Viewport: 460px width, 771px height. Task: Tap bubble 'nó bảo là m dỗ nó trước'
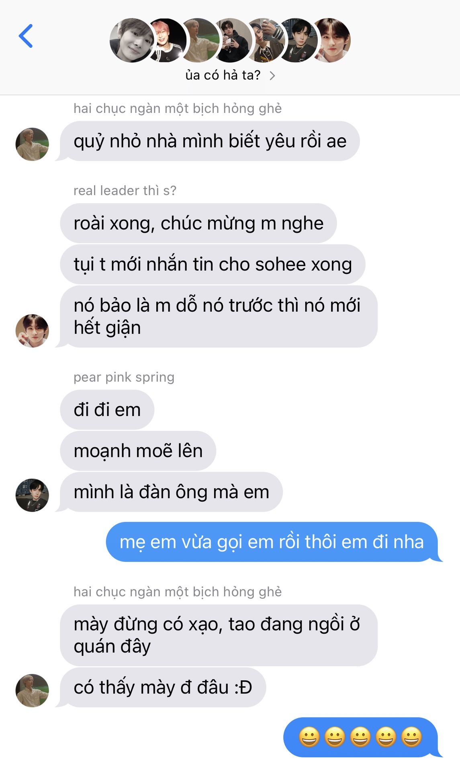coord(219,316)
